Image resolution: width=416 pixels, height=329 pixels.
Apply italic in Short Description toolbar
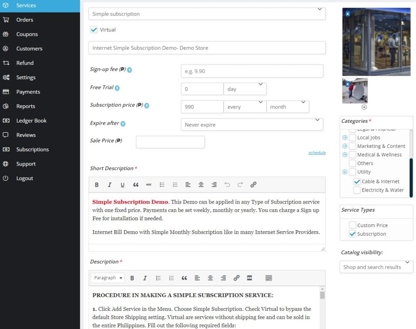[x=109, y=185]
